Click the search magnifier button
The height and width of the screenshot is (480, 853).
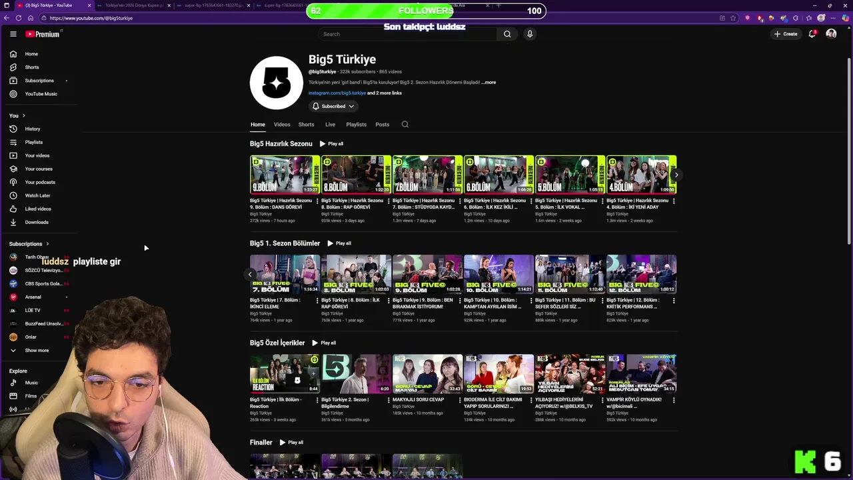(507, 34)
